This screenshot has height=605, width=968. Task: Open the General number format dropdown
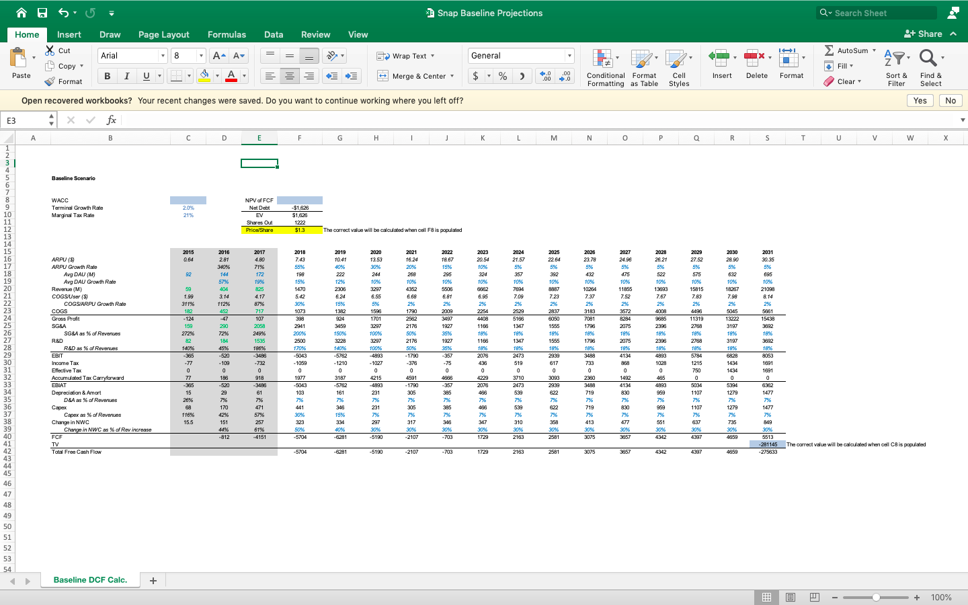[x=569, y=56]
